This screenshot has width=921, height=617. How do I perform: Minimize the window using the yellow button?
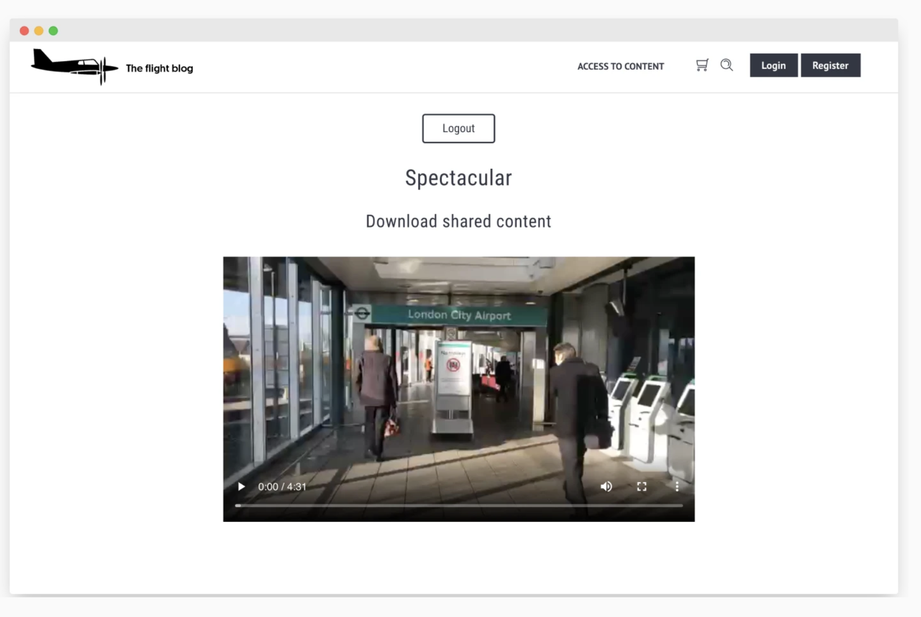point(39,31)
